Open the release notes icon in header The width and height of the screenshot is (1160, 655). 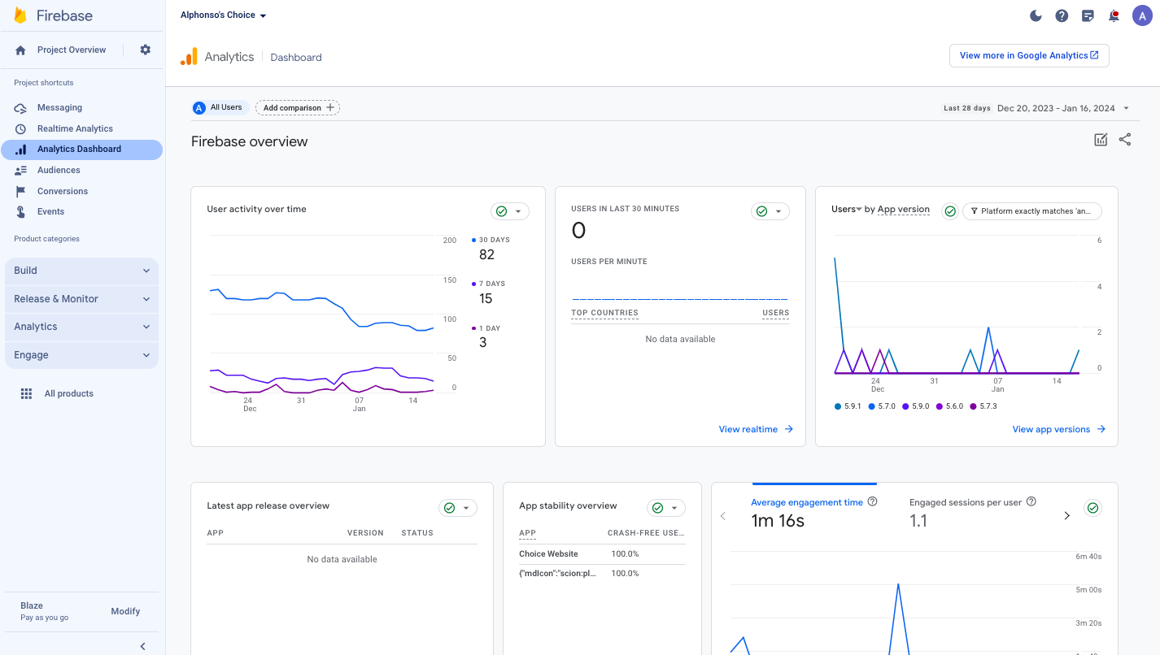pos(1088,15)
